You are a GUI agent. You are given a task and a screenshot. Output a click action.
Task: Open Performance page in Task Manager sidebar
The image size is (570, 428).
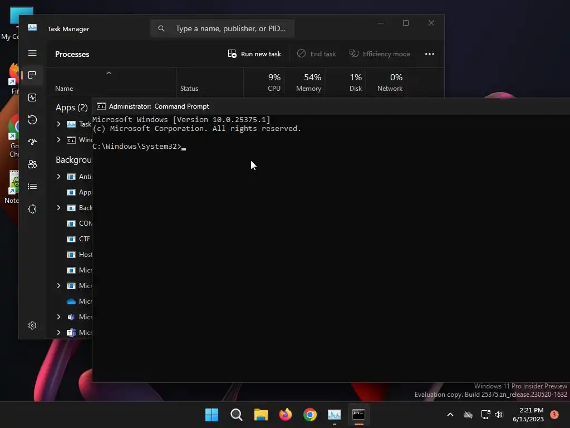(32, 98)
